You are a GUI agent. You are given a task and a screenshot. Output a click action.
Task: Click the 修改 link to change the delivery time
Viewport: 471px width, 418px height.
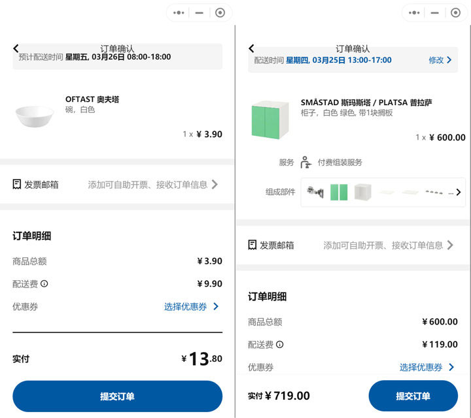(x=440, y=60)
